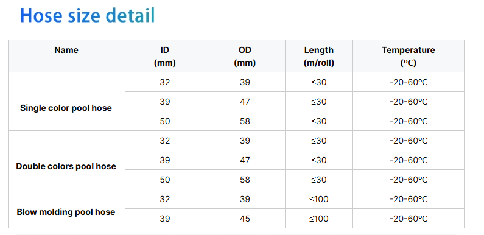This screenshot has height=235, width=484.
Task: Select ID 39 in Double colors section
Action: pos(165,160)
